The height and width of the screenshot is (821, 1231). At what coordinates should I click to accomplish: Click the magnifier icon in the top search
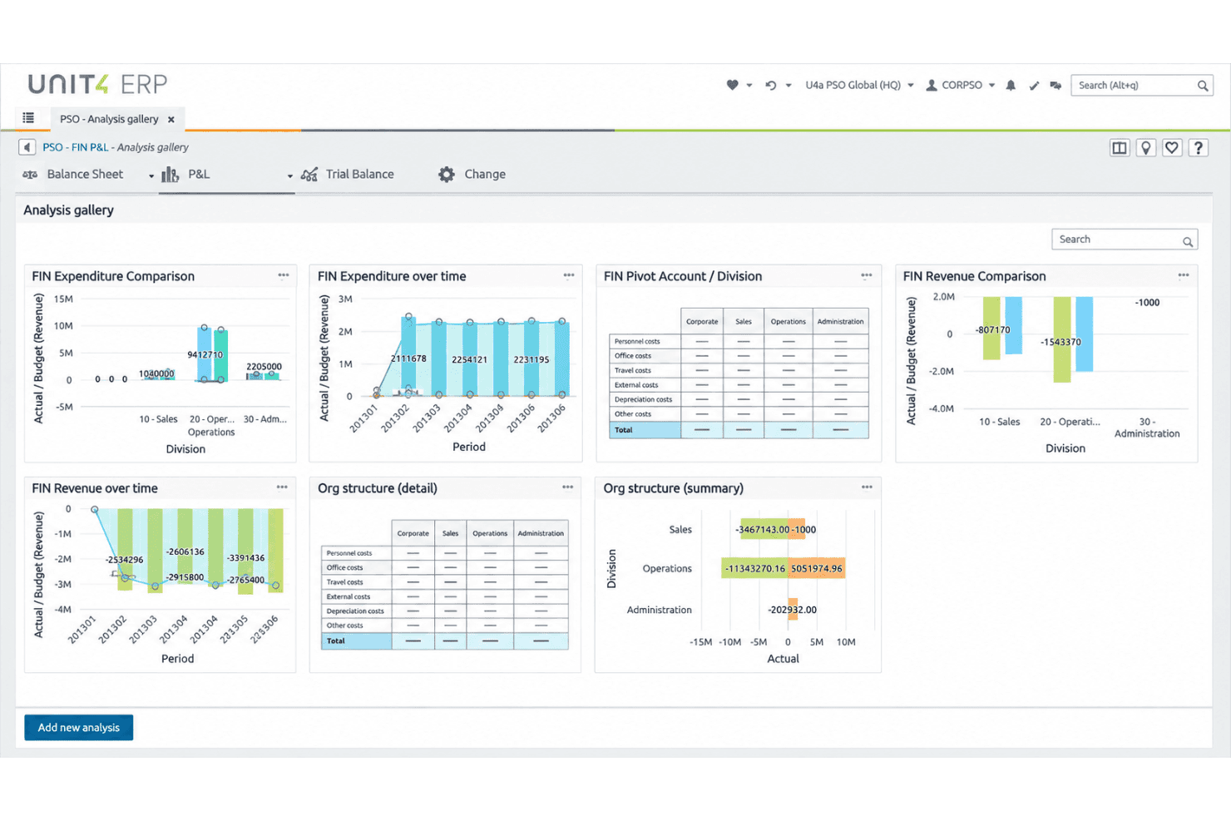coord(1203,85)
